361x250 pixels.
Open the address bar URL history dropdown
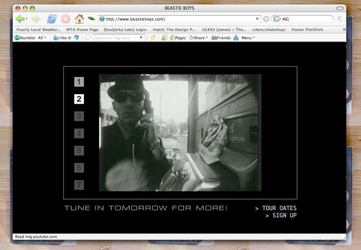point(257,19)
